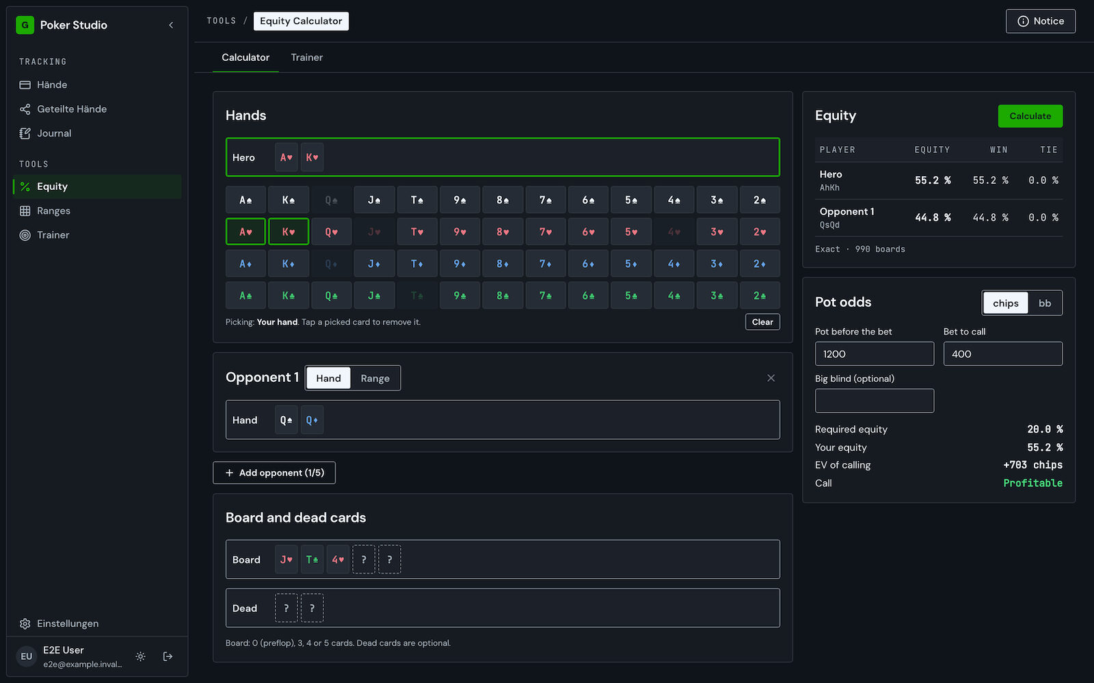This screenshot has height=683, width=1094.
Task: Open Einstellungen settings
Action: pos(97,624)
